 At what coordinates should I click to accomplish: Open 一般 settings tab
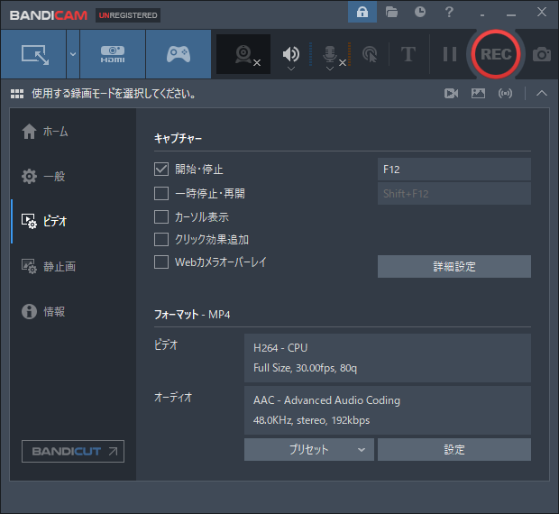[43, 177]
